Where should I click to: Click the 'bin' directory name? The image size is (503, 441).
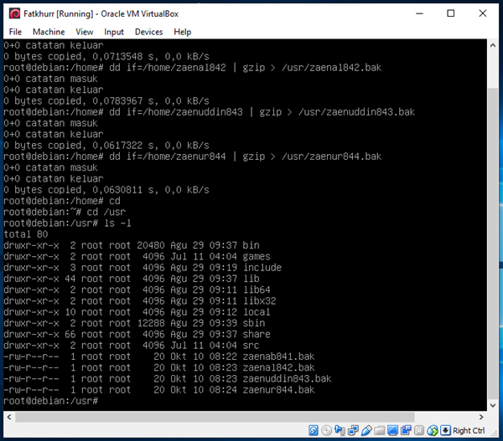pyautogui.click(x=251, y=245)
